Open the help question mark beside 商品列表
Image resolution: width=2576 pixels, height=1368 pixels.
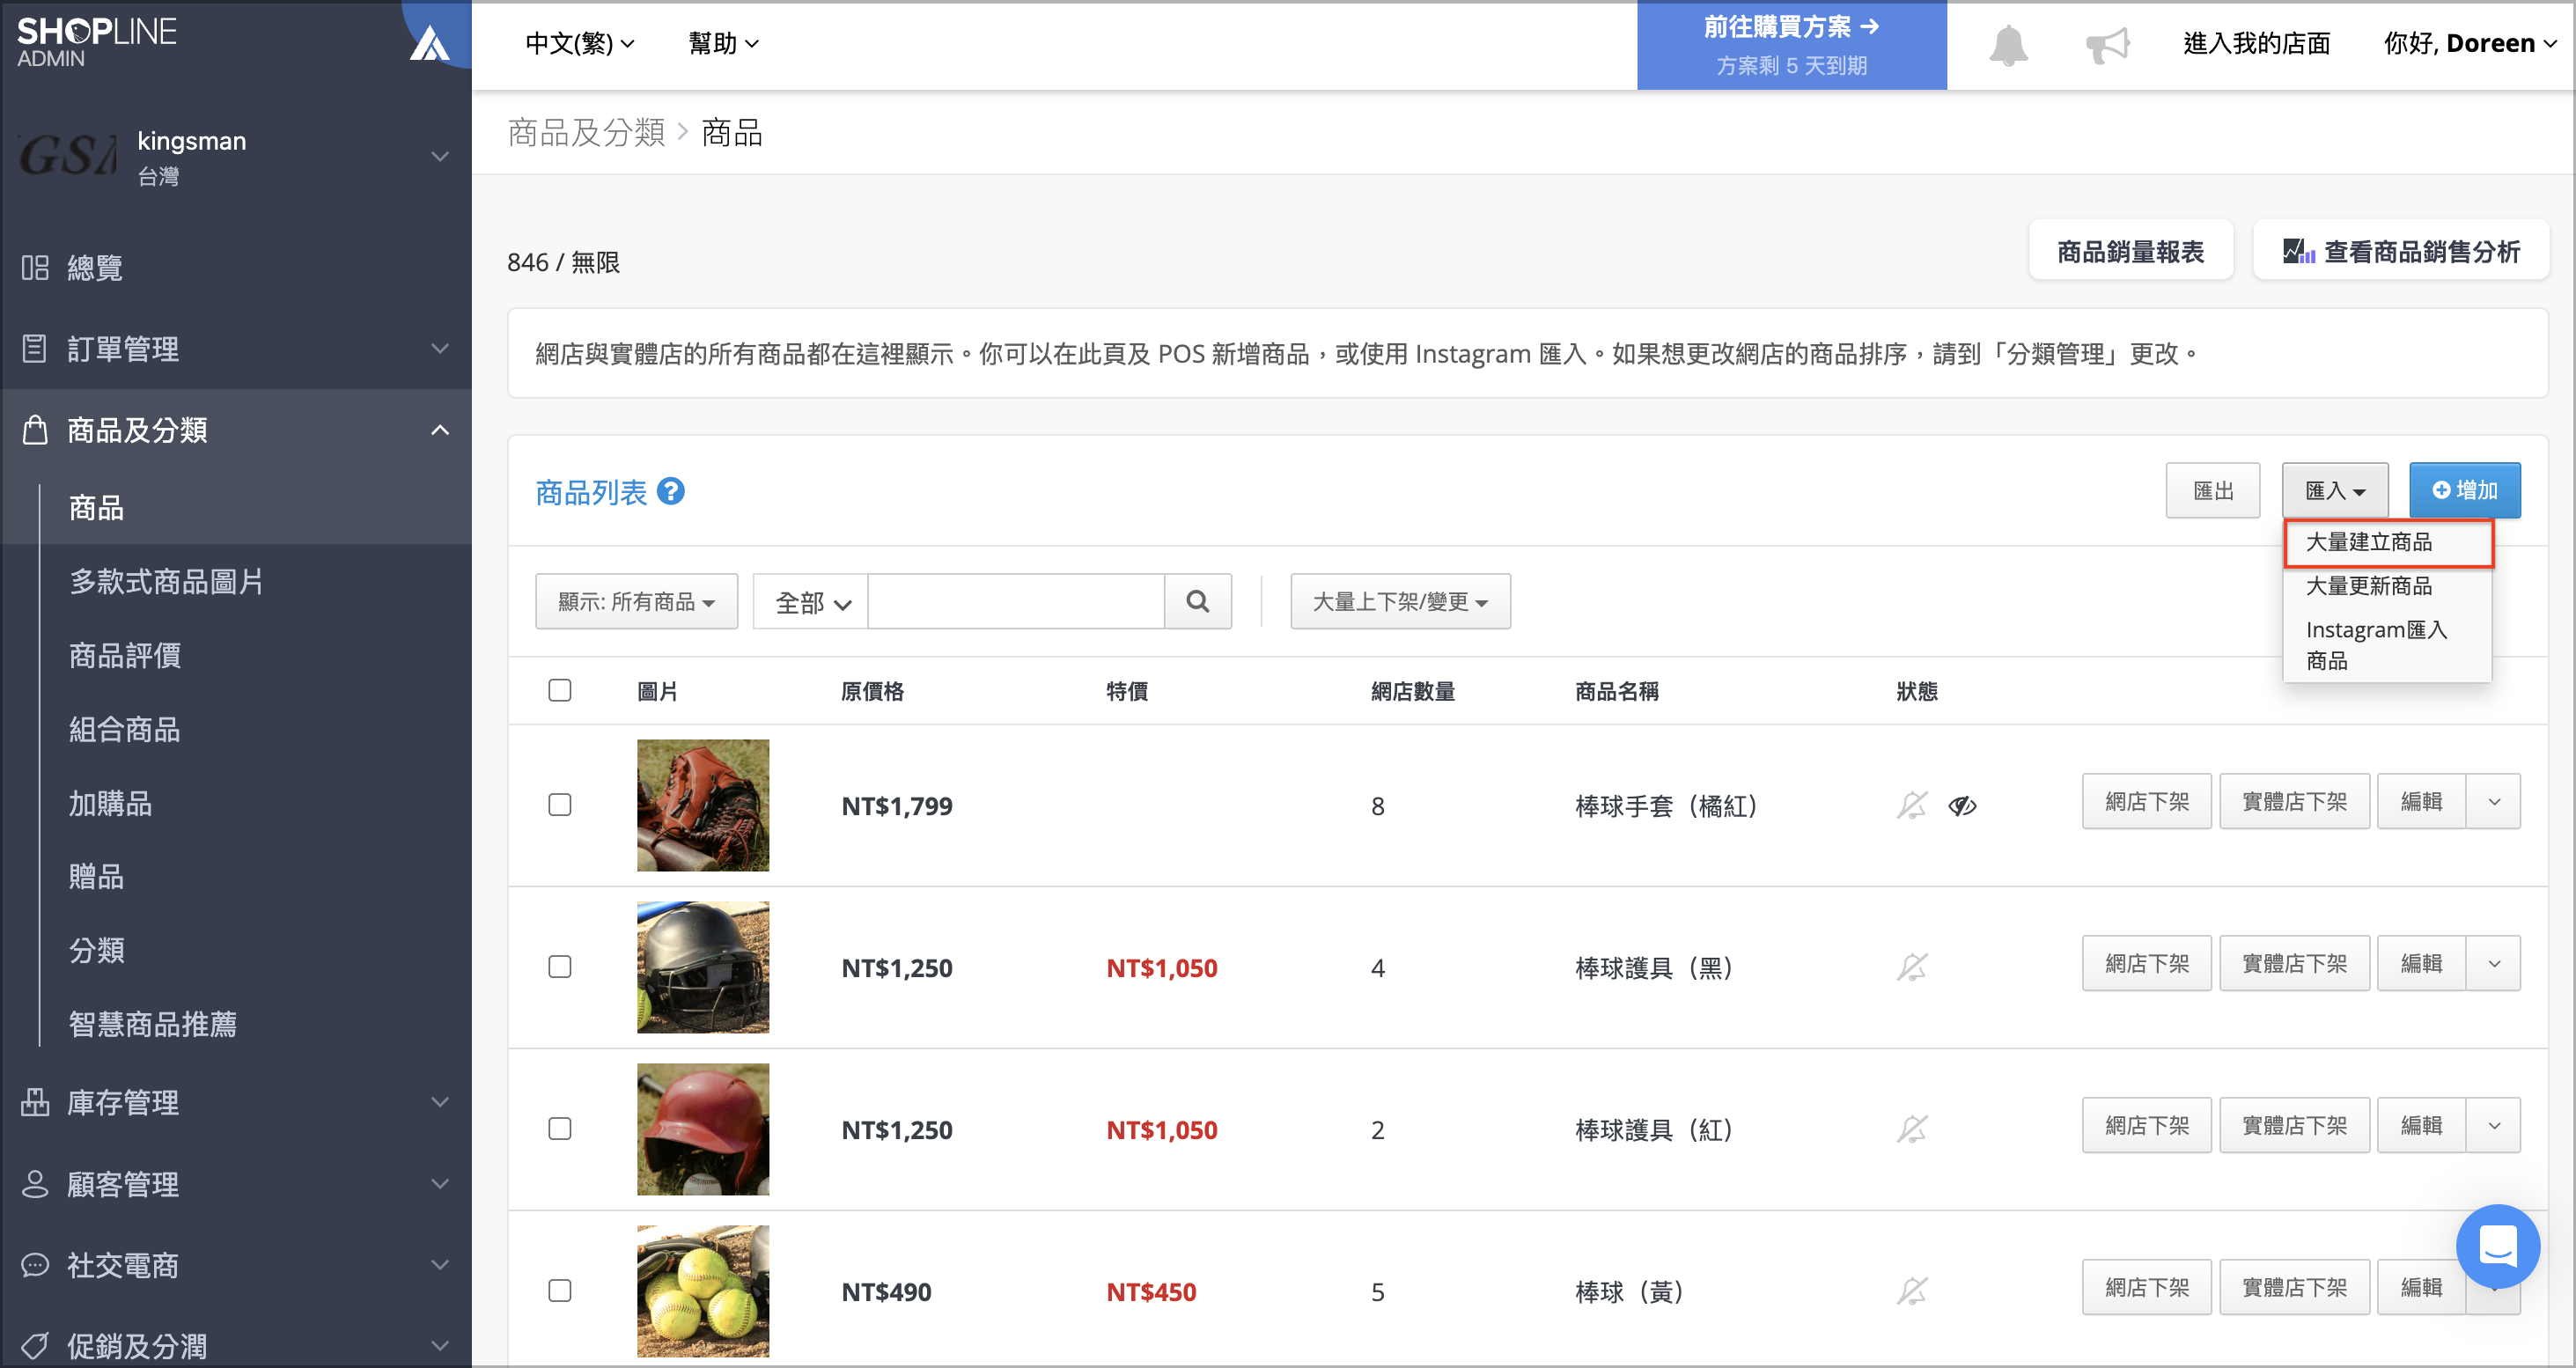tap(671, 491)
